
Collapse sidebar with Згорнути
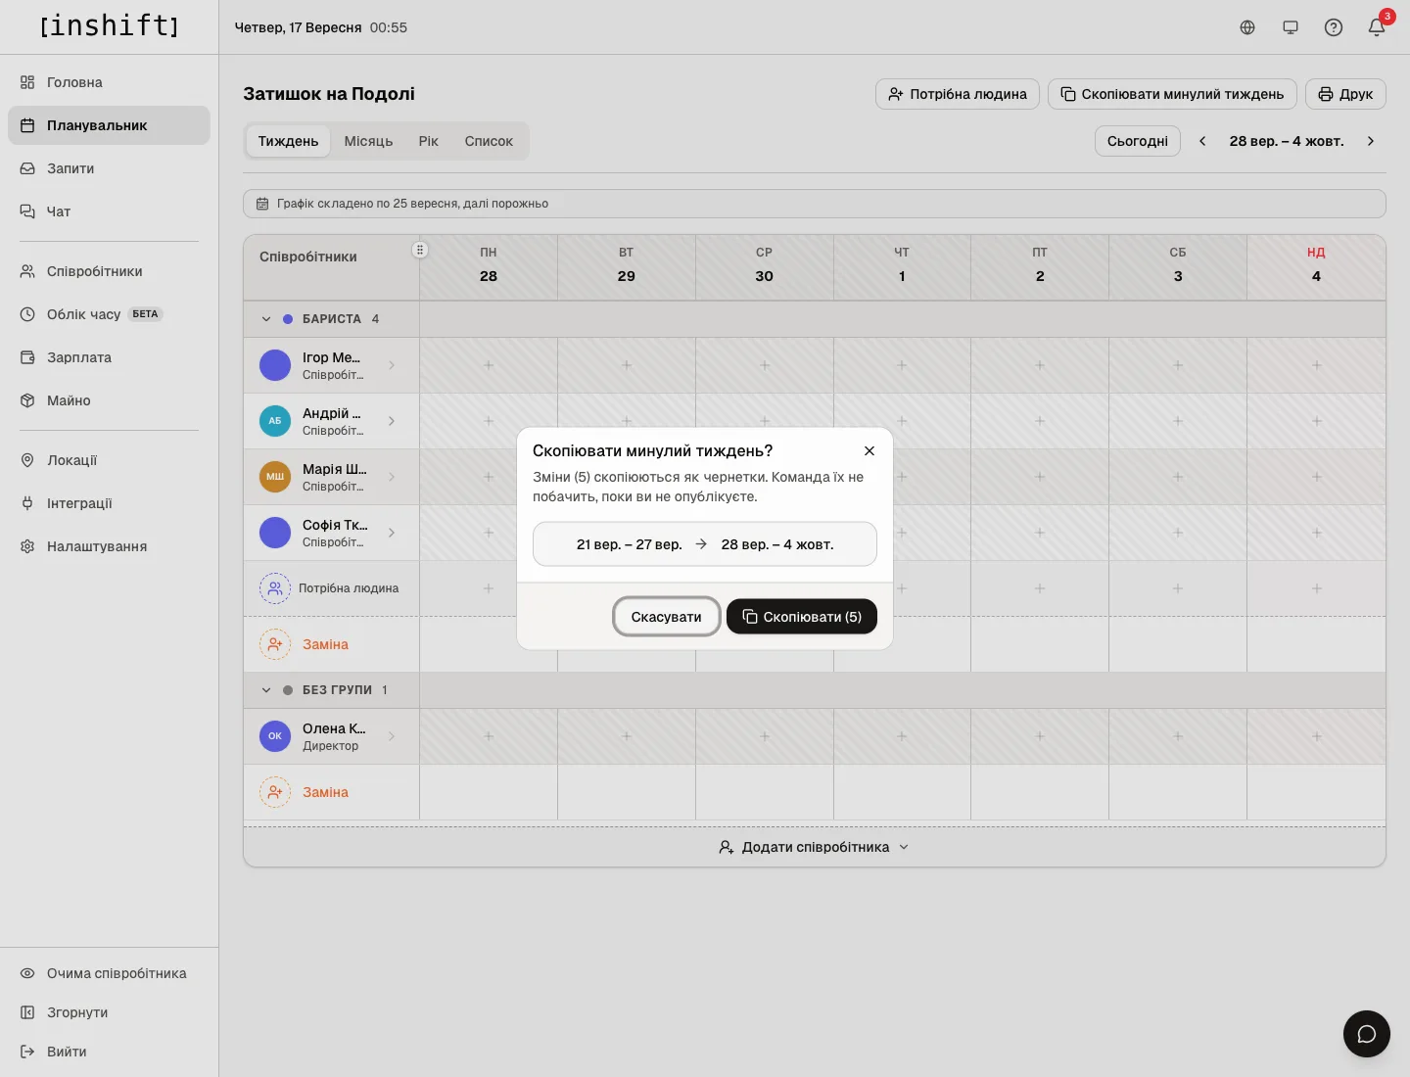(109, 1012)
